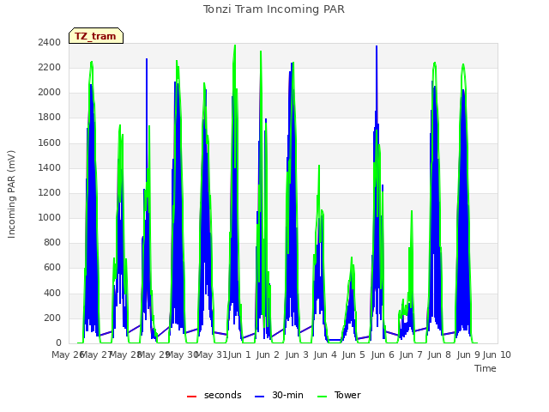The height and width of the screenshot is (412, 549).
Task: Click the 1800 y-axis tick label
Action: tap(50, 118)
